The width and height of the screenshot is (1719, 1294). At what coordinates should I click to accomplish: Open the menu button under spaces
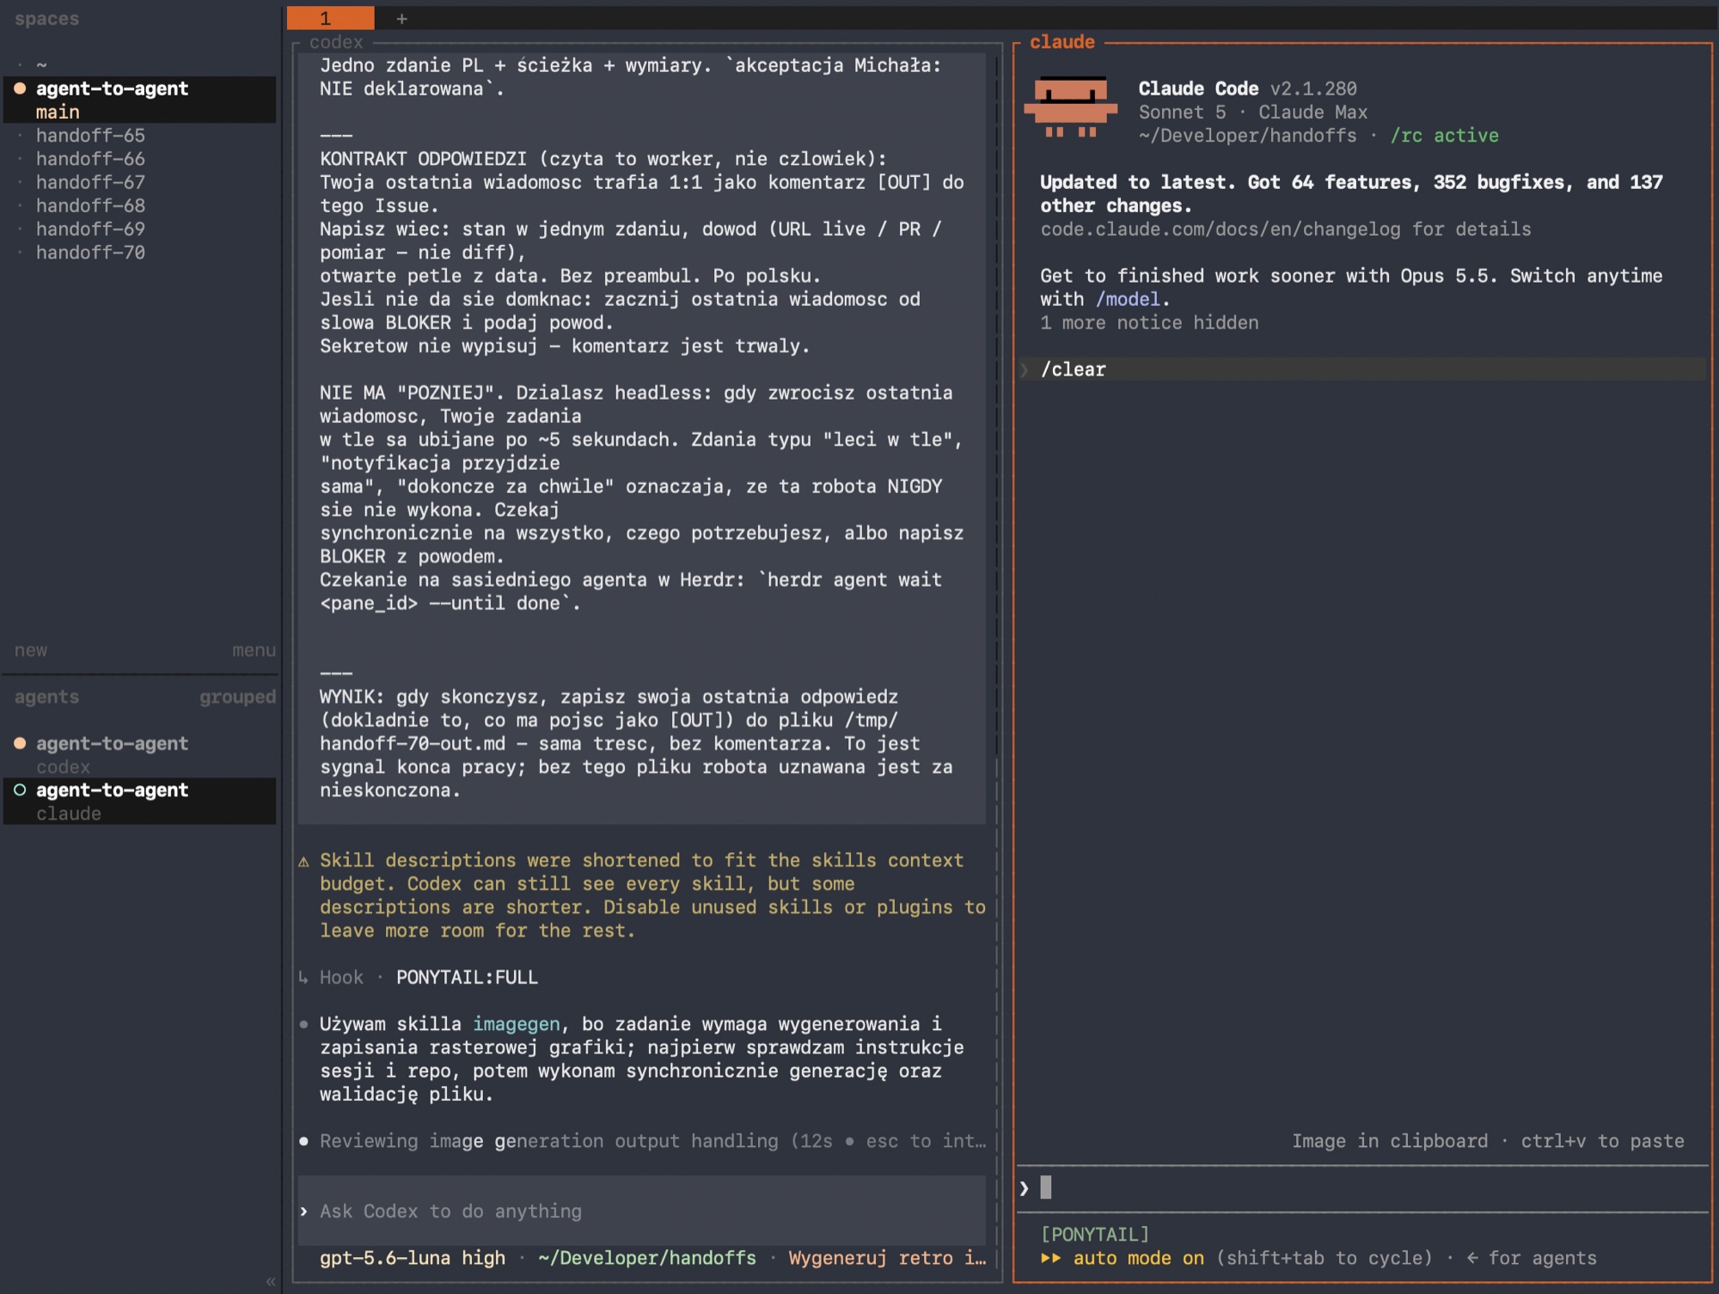[254, 650]
